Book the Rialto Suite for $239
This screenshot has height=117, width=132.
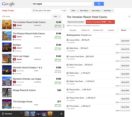(125, 74)
